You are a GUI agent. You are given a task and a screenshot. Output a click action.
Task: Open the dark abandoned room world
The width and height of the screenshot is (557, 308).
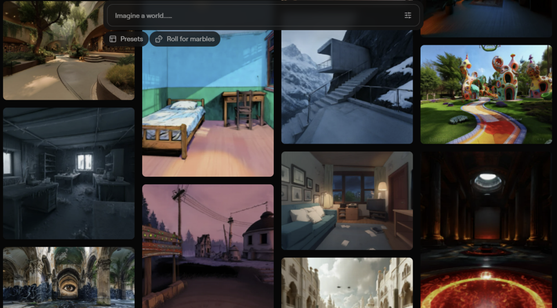68,173
